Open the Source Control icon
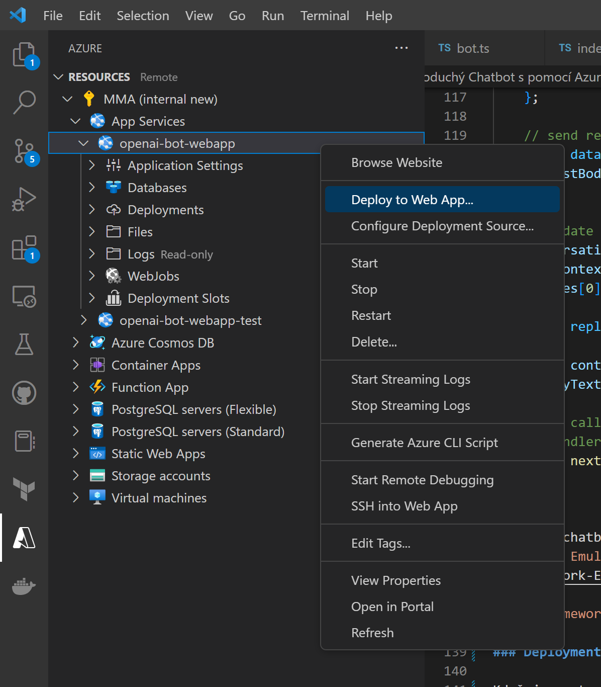This screenshot has width=601, height=687. click(x=24, y=151)
